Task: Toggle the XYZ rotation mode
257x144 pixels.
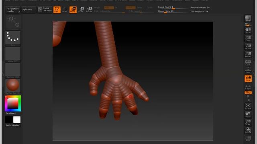Action: tap(248, 92)
